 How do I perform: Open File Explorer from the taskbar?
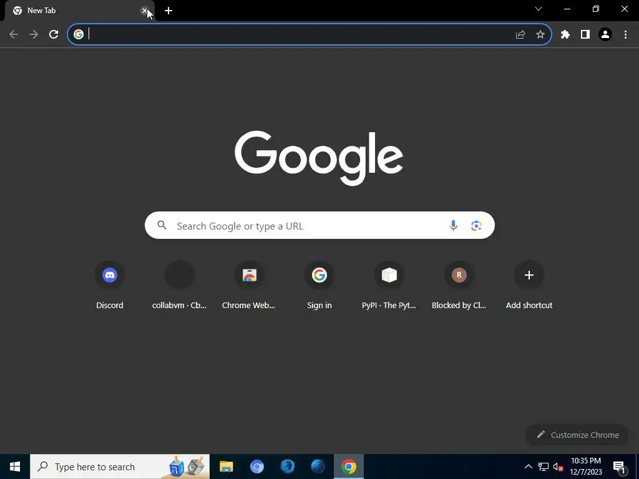(226, 467)
